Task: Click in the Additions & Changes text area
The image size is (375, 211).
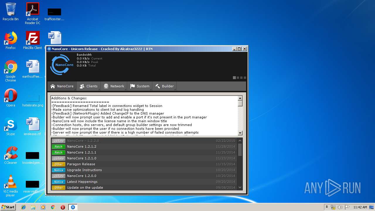Action: tap(144, 115)
